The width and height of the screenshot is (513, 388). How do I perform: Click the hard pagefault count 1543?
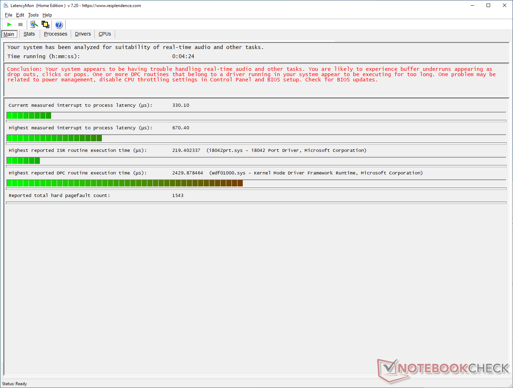pos(178,196)
